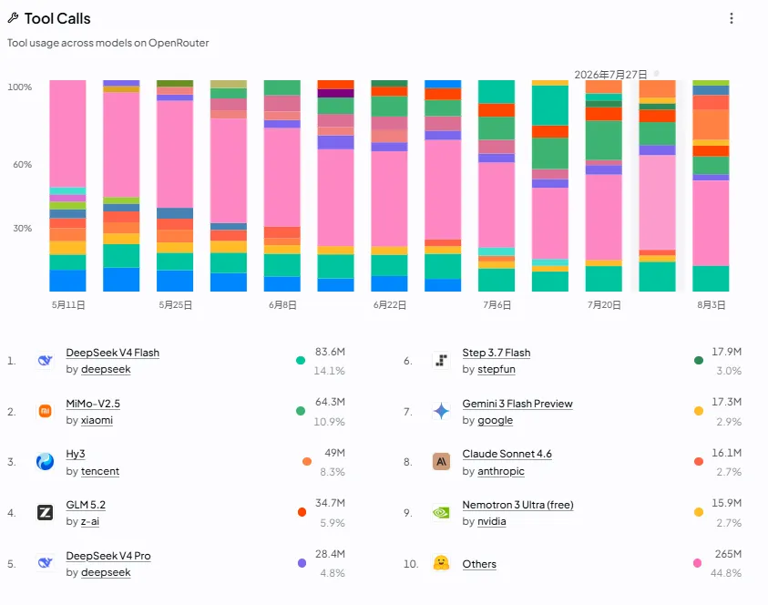The height and width of the screenshot is (605, 768).
Task: Open the DeepSeek V4 Pro model link
Action: [x=108, y=556]
